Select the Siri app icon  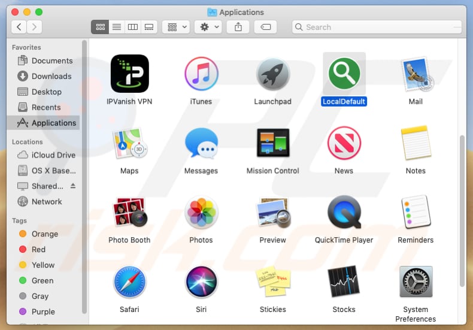[201, 281]
